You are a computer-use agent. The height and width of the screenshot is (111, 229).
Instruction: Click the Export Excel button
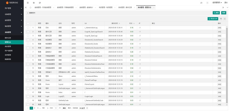tap(213, 19)
